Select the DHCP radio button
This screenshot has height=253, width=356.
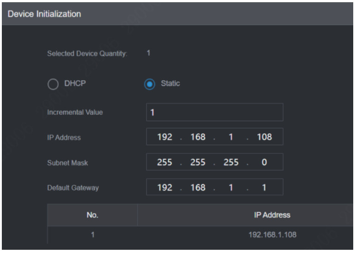[x=53, y=85]
